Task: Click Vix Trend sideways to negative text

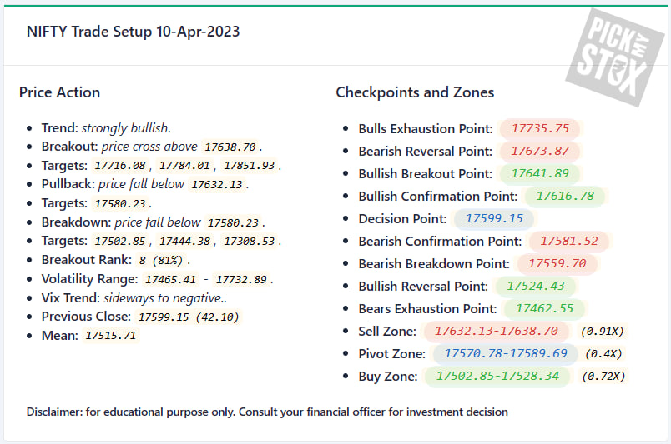Action: pos(165,298)
